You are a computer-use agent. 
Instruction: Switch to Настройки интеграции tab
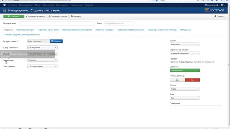pyautogui.click(x=105, y=30)
